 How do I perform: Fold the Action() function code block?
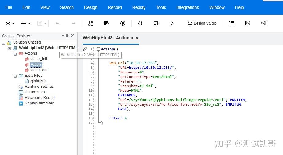(x=98, y=49)
